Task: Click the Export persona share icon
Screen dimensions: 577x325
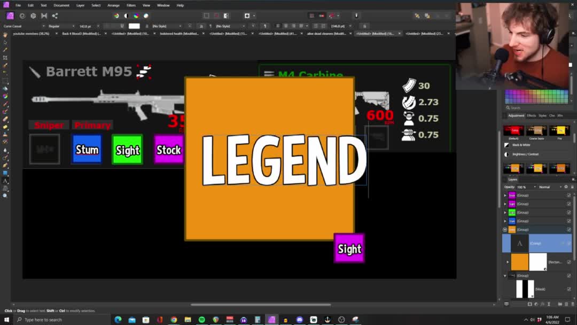Action: point(54,16)
